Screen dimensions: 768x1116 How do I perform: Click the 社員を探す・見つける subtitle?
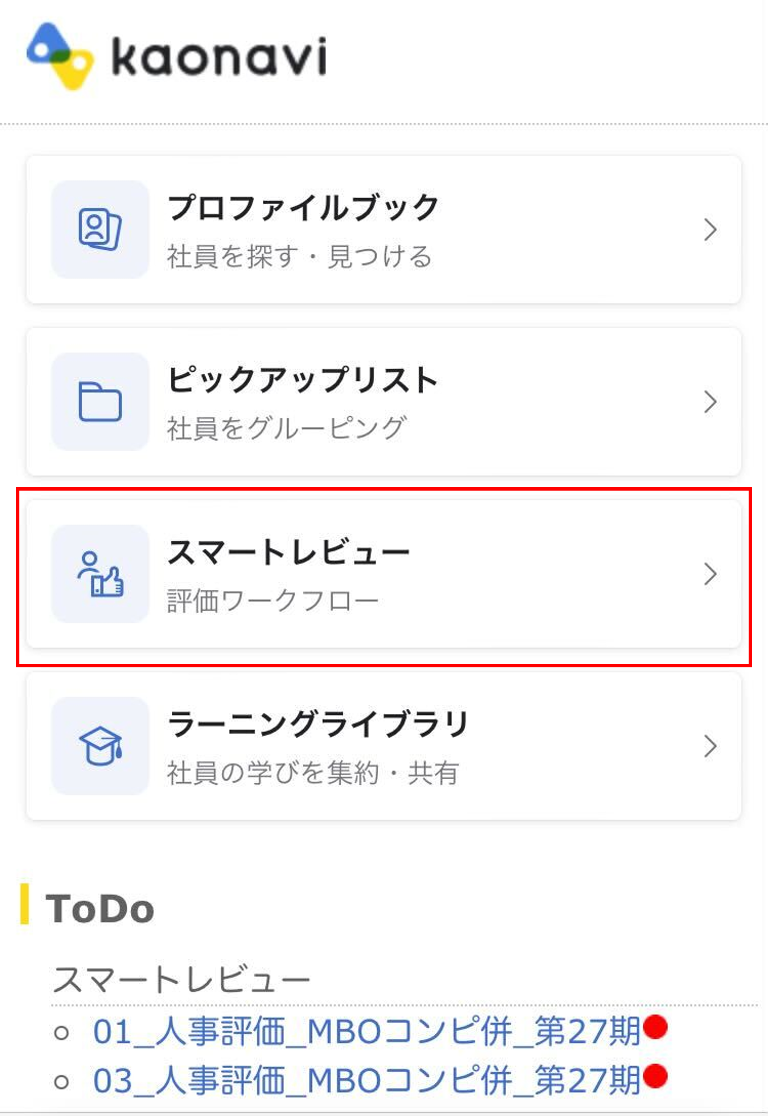coord(299,256)
